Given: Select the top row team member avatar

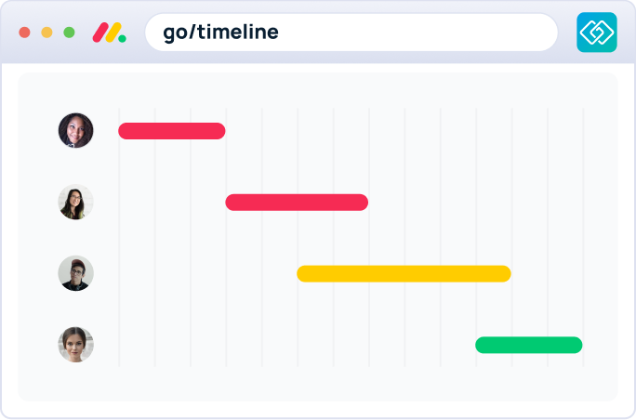Looking at the screenshot, I should [x=75, y=131].
